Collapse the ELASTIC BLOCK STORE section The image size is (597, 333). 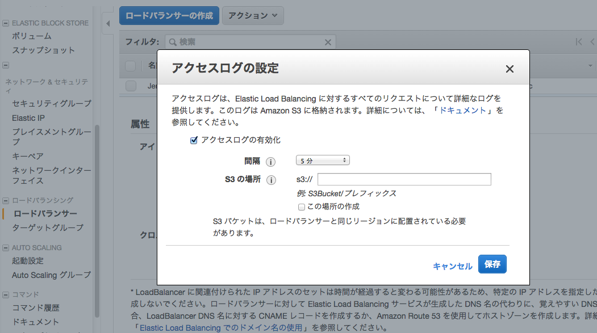pyautogui.click(x=6, y=23)
